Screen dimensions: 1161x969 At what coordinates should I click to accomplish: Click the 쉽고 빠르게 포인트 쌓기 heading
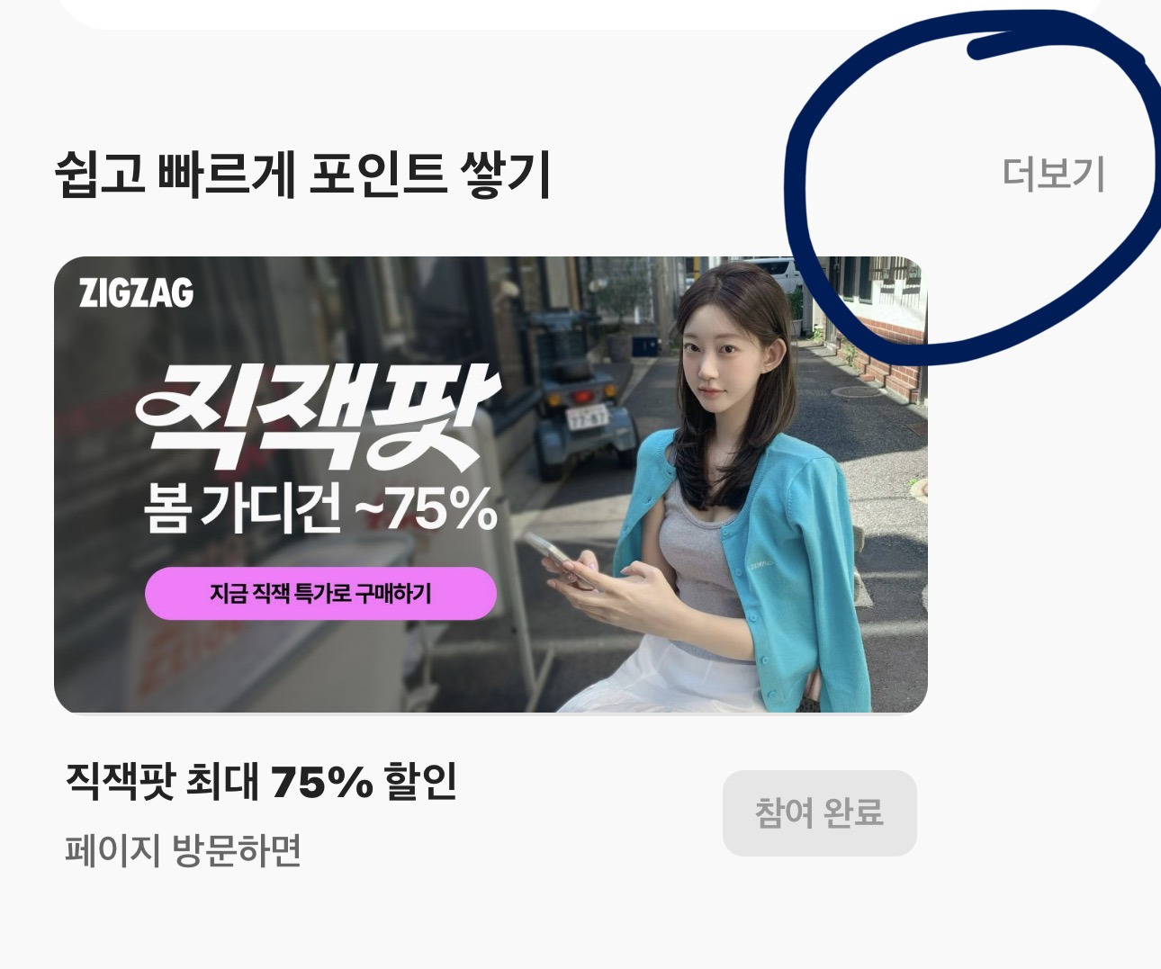(302, 175)
